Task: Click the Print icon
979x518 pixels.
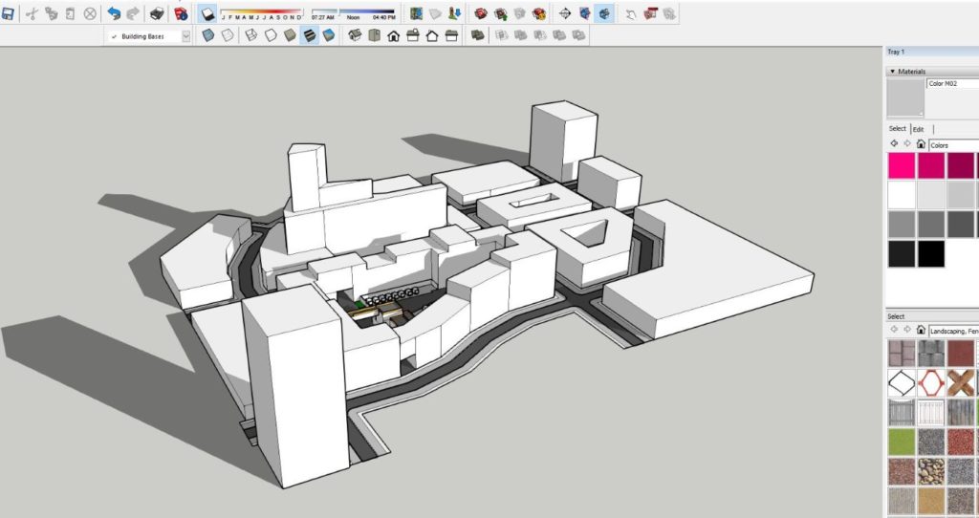Action: [x=158, y=13]
